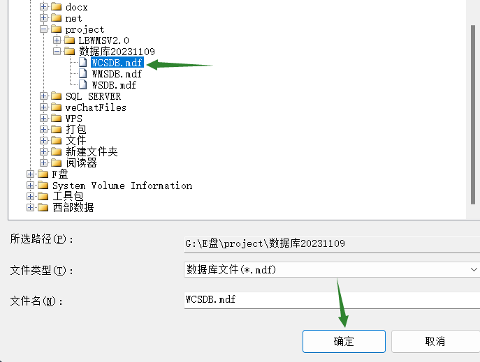Expand the WPS folder node
The image size is (480, 362).
tap(43, 118)
